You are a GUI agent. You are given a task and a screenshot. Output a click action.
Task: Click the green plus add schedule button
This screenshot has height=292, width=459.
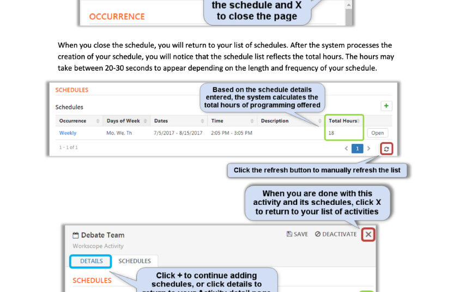386,106
